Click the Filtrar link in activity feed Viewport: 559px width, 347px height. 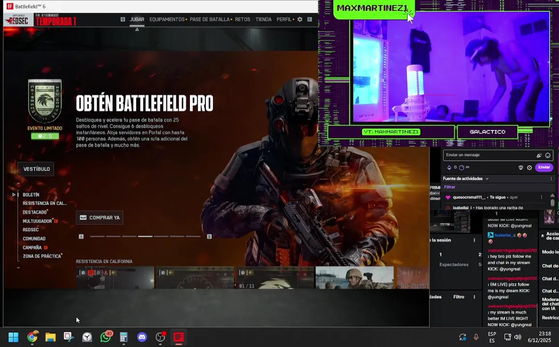point(449,187)
